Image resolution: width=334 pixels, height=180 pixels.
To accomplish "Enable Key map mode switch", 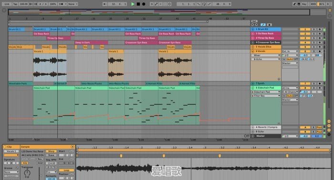I will click(304, 4).
